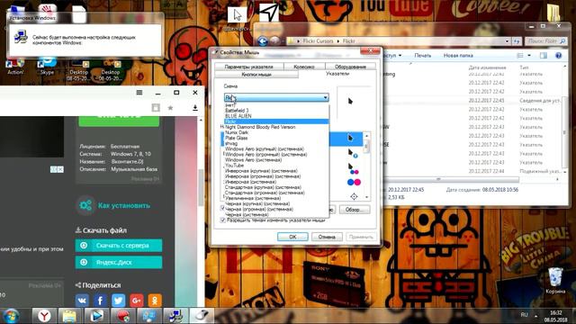
Task: Change Explorer view icon
Action: [520, 56]
